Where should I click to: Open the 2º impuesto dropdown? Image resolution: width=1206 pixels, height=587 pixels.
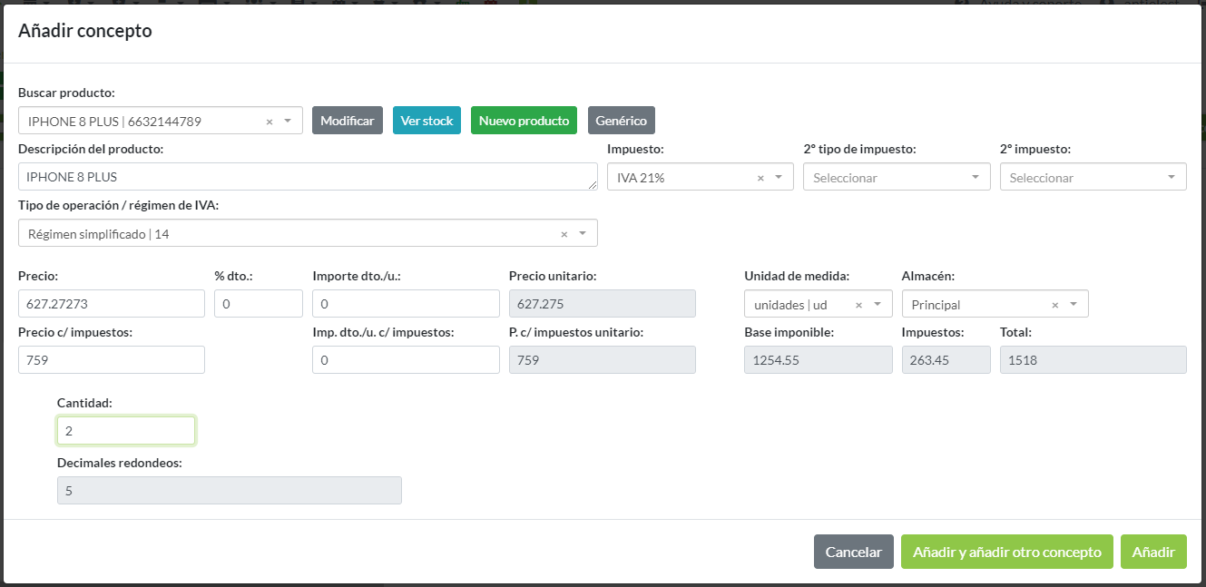[1171, 178]
